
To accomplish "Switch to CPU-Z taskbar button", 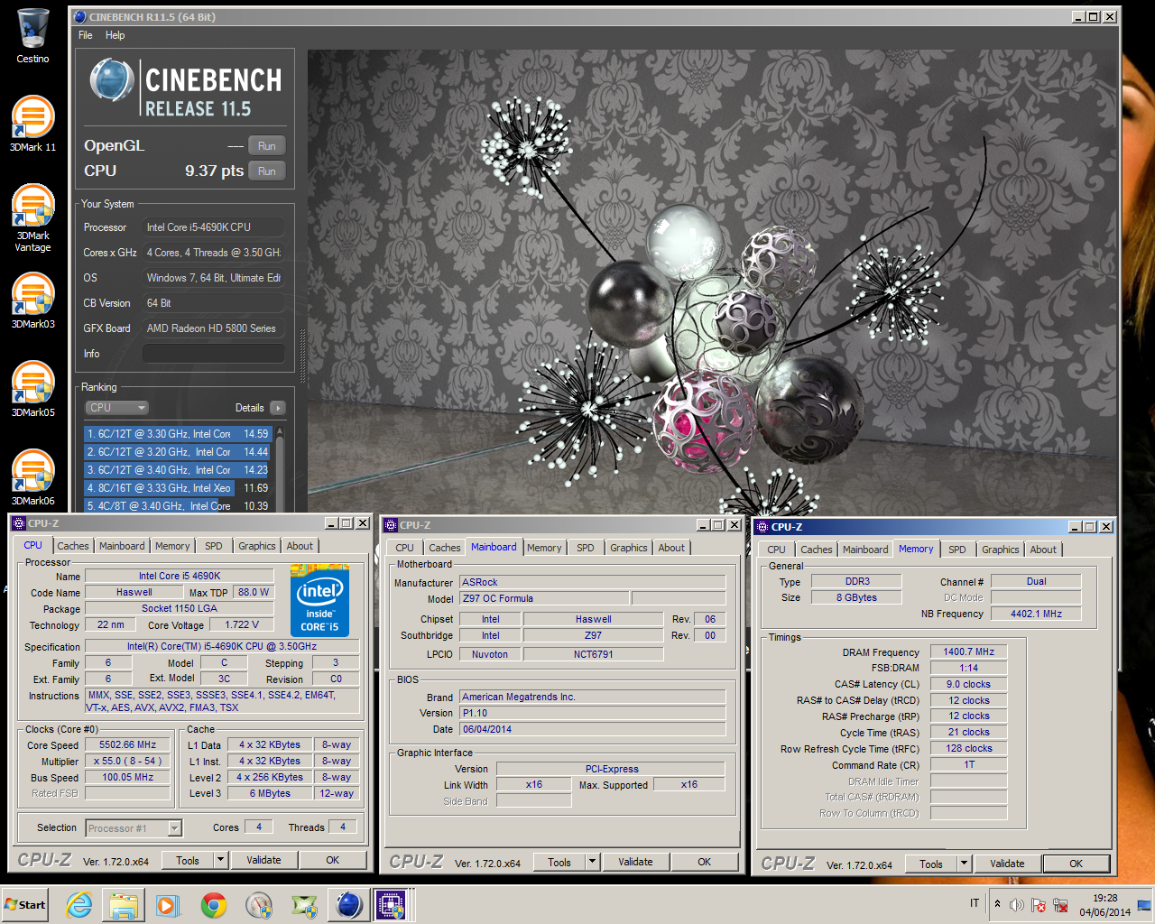I will pyautogui.click(x=392, y=905).
